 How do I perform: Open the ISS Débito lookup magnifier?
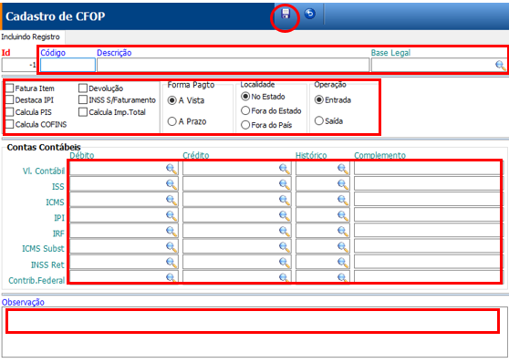(x=171, y=184)
